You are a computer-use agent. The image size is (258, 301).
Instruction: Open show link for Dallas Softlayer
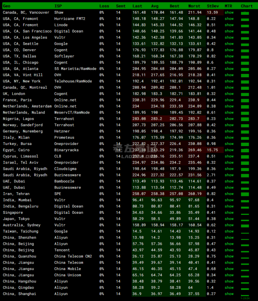coord(229,56)
